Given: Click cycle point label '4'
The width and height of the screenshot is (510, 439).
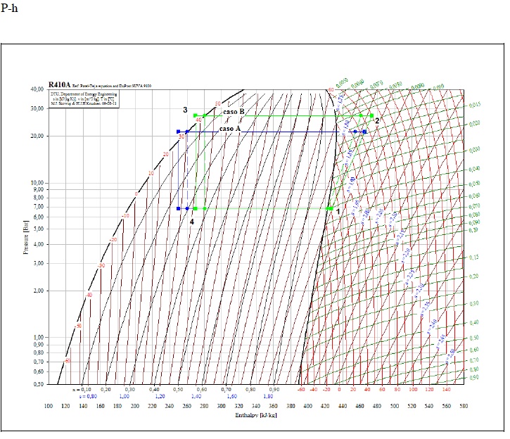Looking at the screenshot, I should 192,222.
